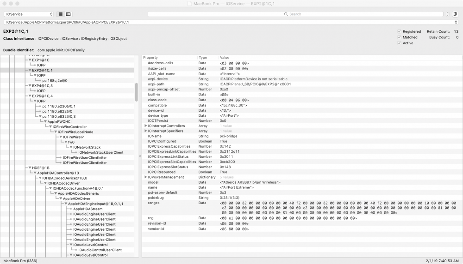Select the AppleHDACodecGeneric tree item
463x264 pixels.
click(78, 193)
